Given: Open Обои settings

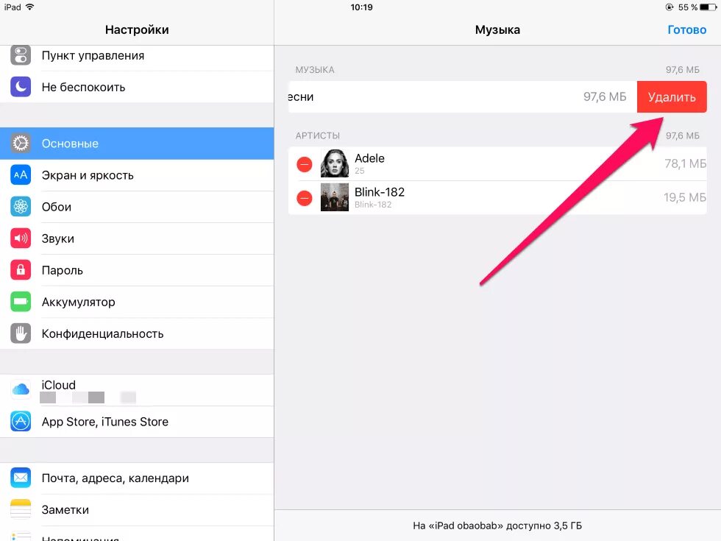Looking at the screenshot, I should click(137, 207).
